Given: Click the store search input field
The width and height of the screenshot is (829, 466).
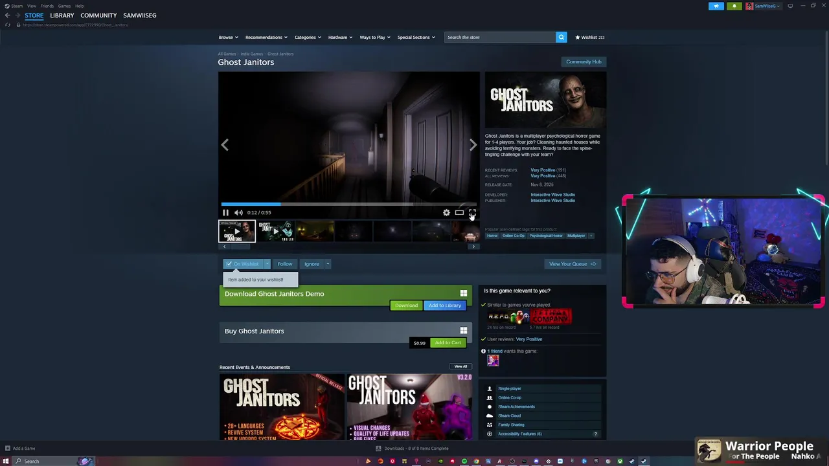Looking at the screenshot, I should (x=499, y=37).
